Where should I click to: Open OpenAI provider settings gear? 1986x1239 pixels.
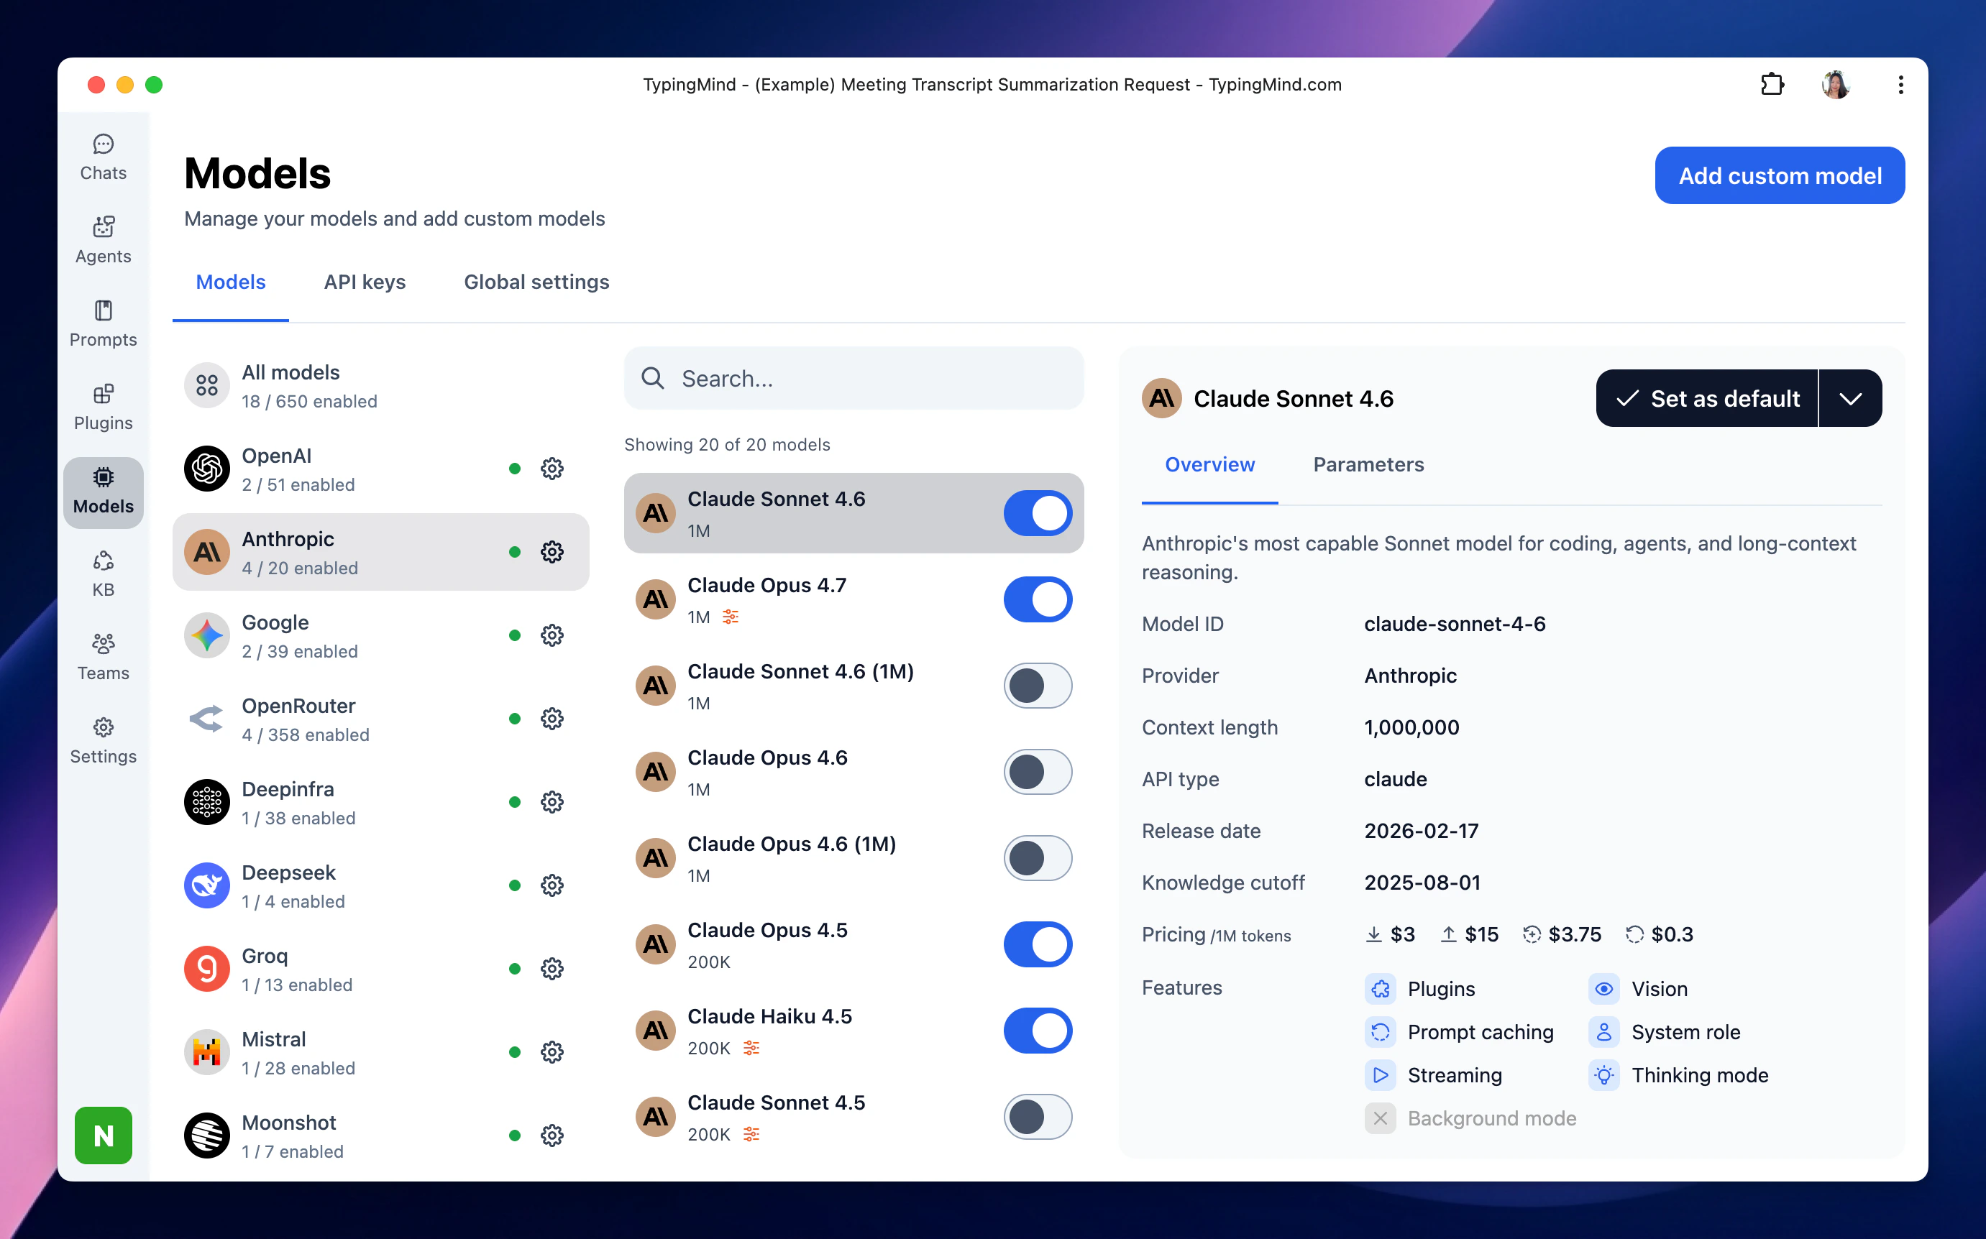552,469
